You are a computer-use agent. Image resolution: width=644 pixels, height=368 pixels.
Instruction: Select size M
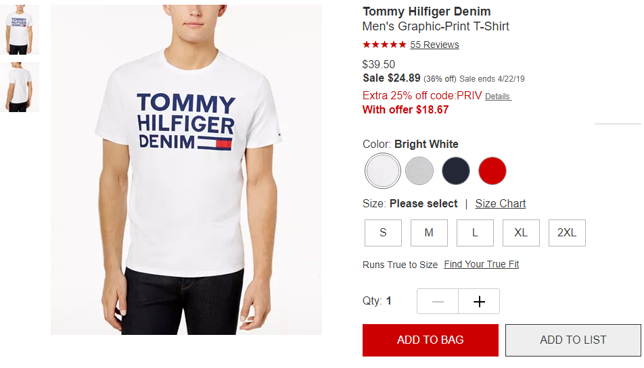tap(429, 233)
